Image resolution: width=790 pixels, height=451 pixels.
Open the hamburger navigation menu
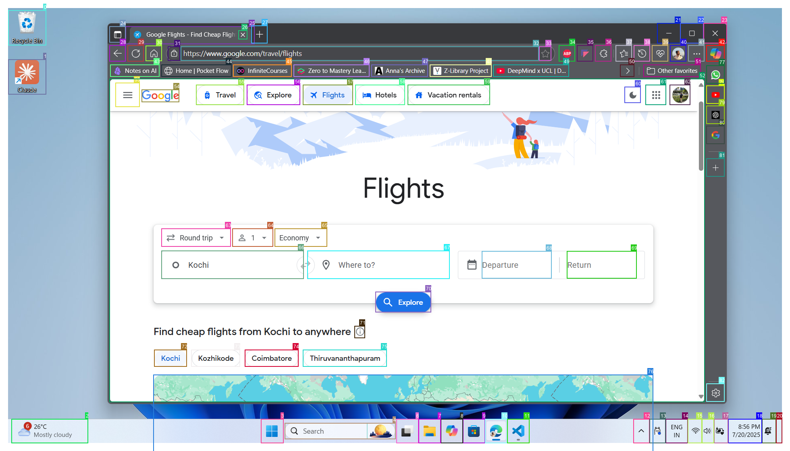coord(128,95)
